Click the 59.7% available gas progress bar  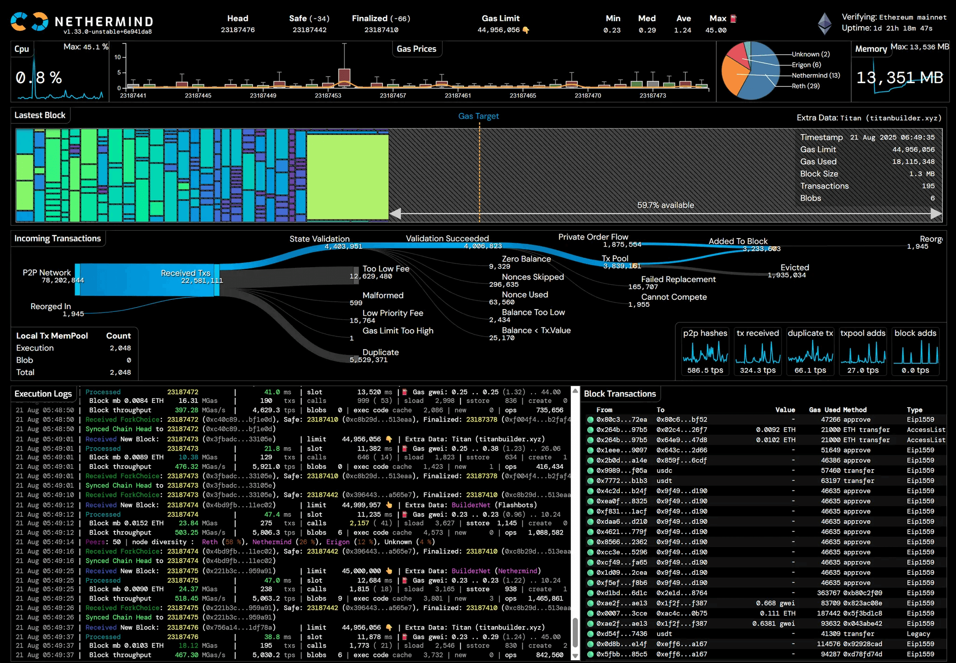coord(665,205)
